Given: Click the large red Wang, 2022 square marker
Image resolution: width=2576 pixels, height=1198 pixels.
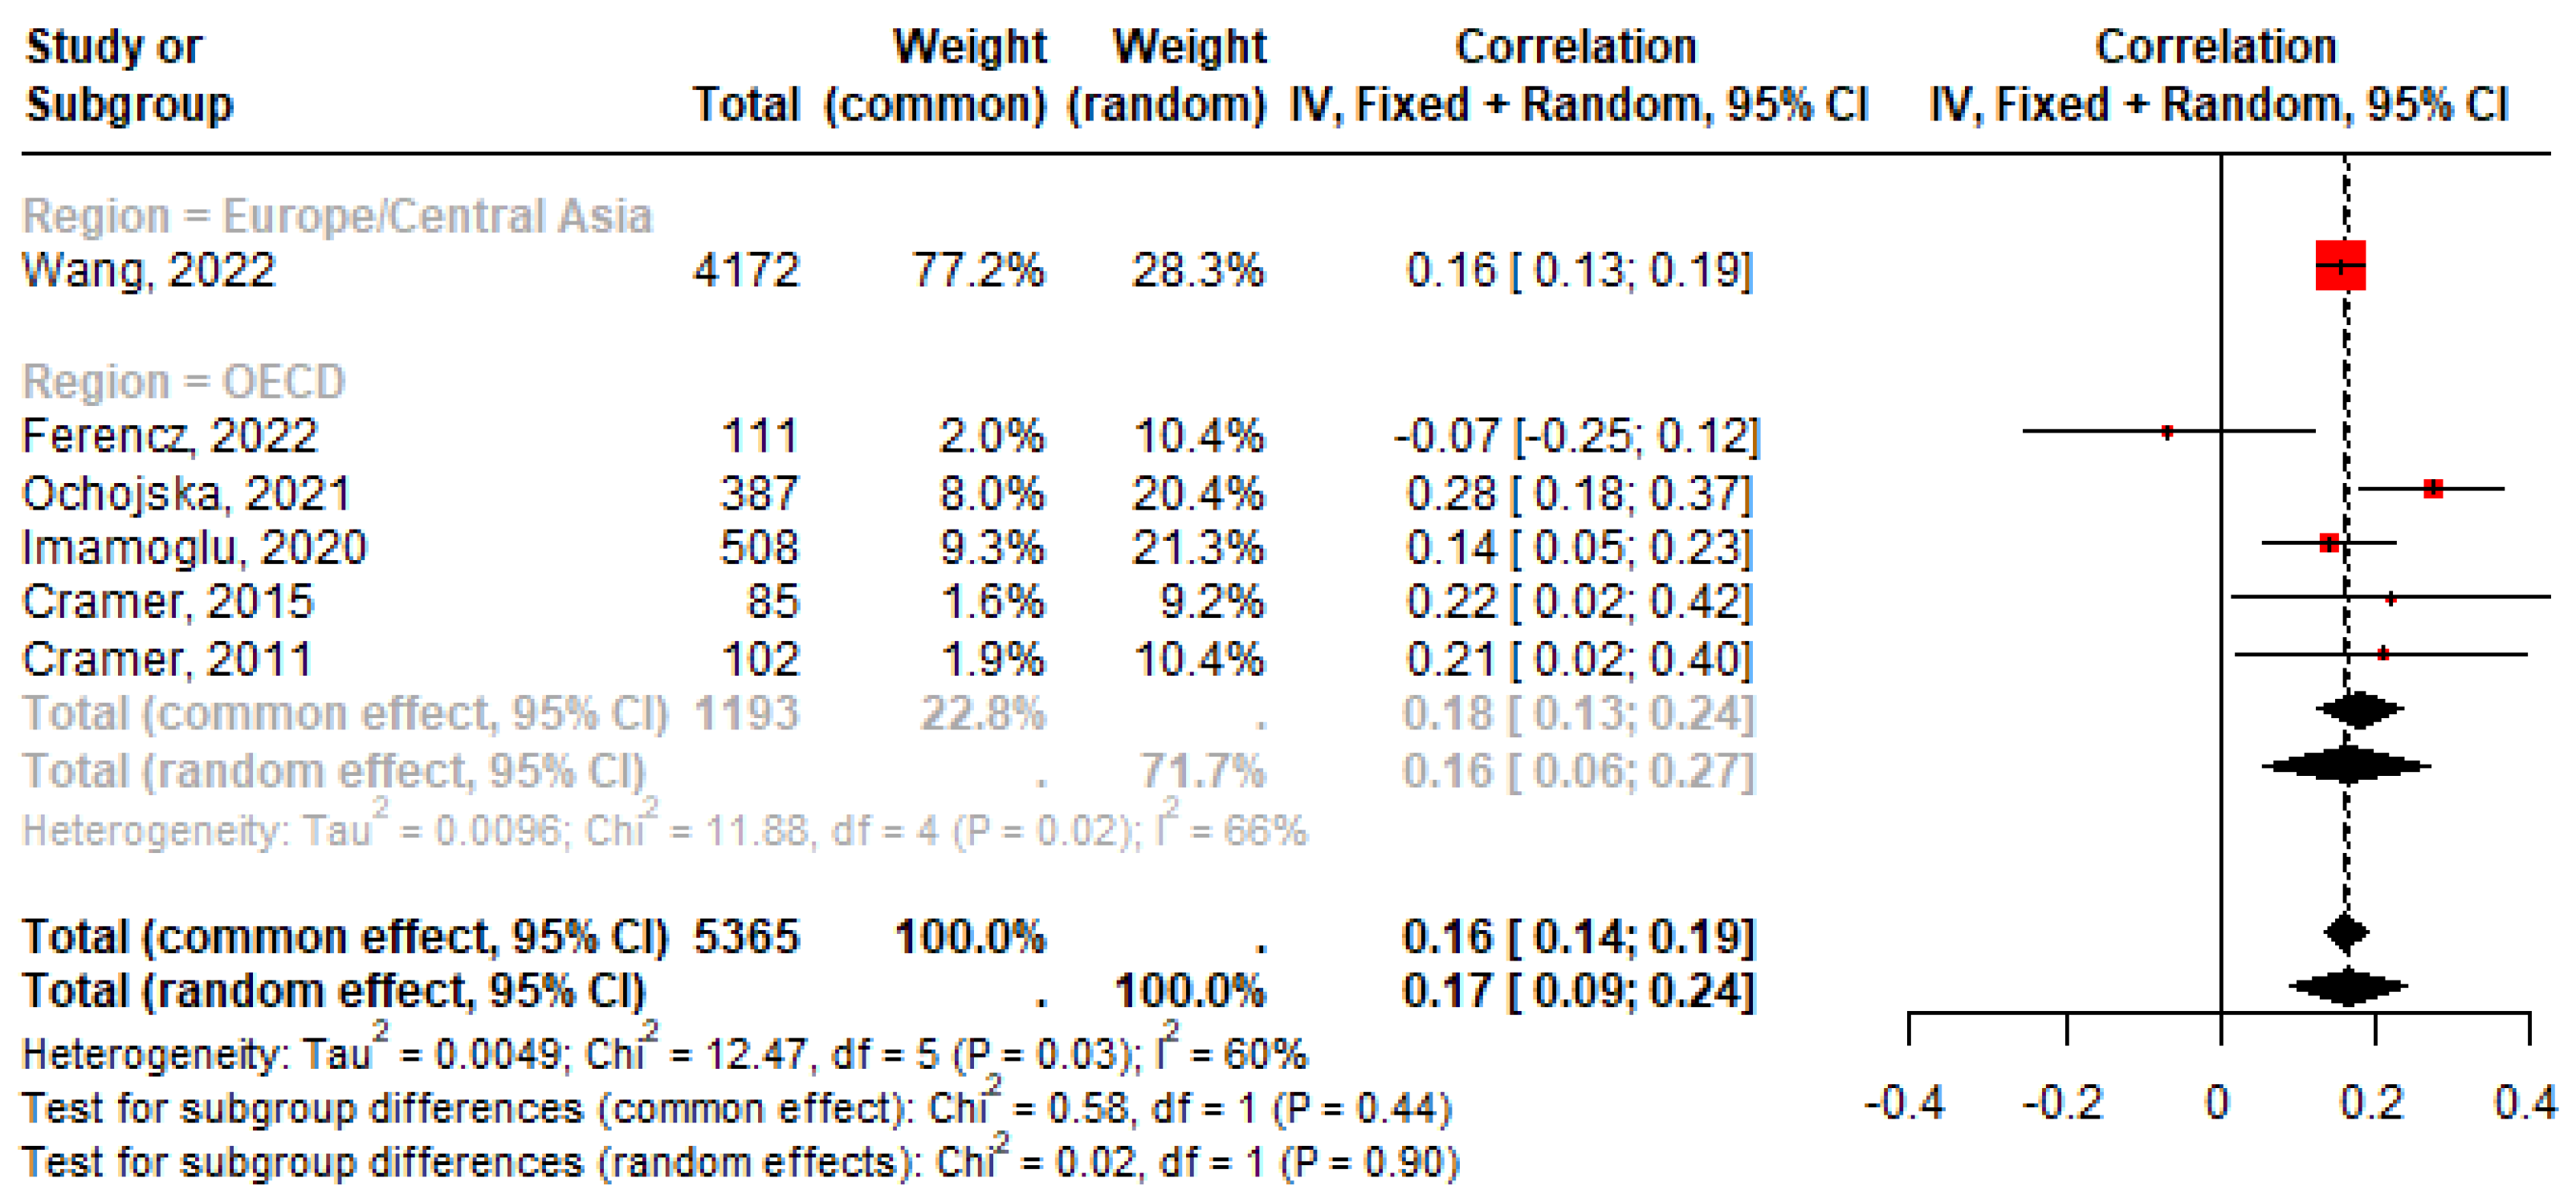Looking at the screenshot, I should click(x=2340, y=266).
